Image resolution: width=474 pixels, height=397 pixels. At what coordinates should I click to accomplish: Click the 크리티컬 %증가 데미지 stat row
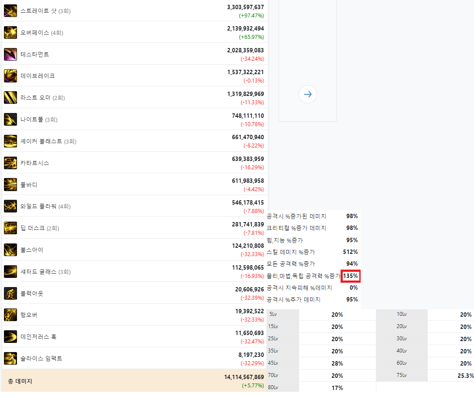point(312,228)
